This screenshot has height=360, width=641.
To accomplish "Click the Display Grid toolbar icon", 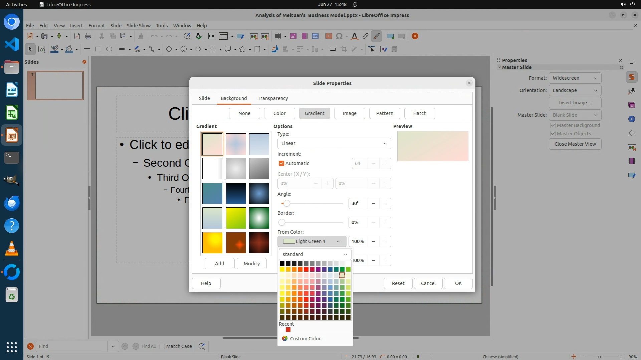I will click(211, 36).
